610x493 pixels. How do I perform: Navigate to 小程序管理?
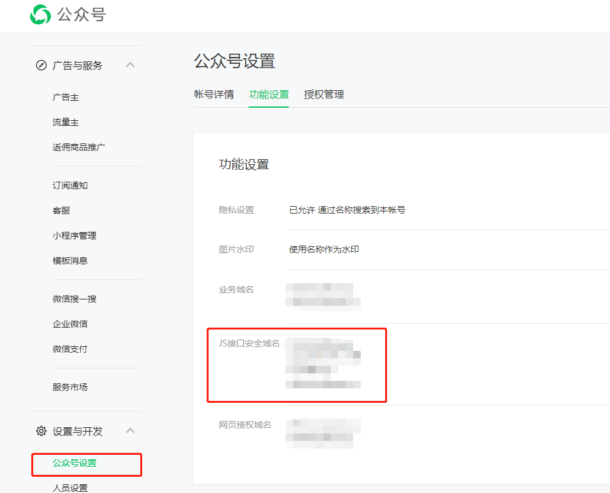[x=75, y=236]
